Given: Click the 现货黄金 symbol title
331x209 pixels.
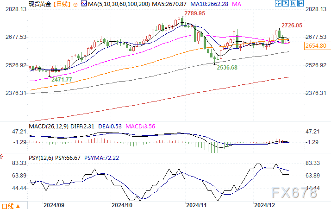Looking at the screenshot, I should (x=40, y=4).
